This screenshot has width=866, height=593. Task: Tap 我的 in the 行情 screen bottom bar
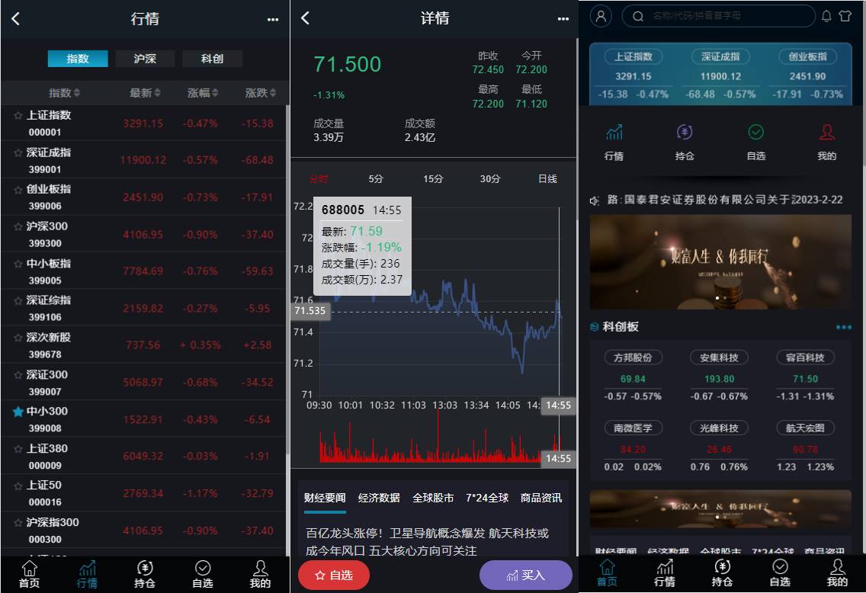click(x=260, y=574)
